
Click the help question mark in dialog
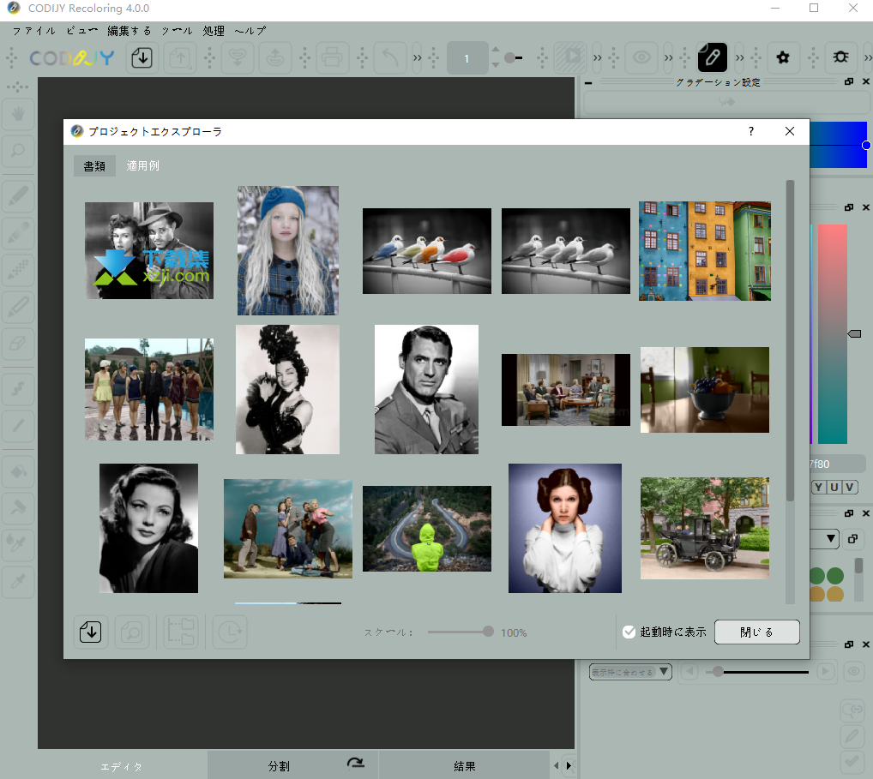(x=751, y=131)
